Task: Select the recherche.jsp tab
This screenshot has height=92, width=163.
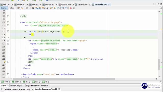Action: (101, 4)
